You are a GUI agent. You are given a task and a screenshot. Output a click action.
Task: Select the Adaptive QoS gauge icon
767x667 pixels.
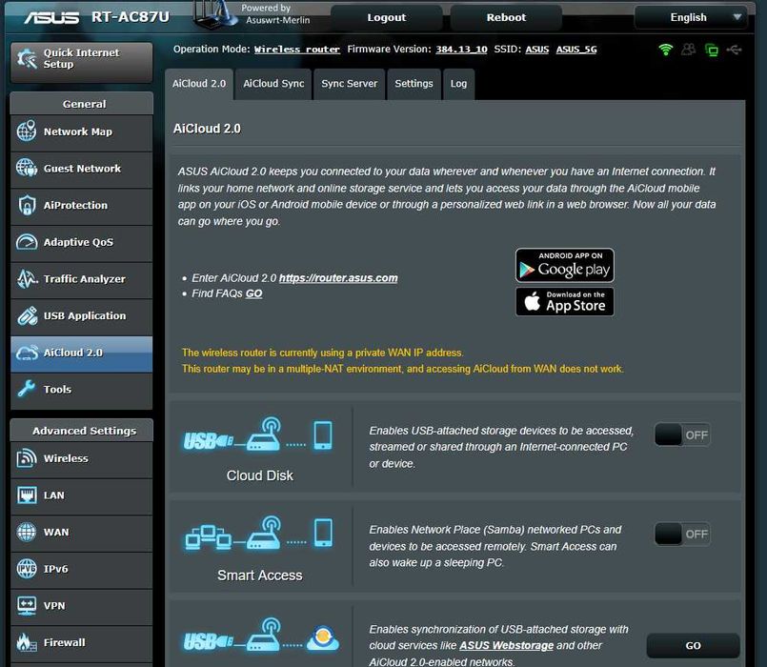click(x=27, y=242)
